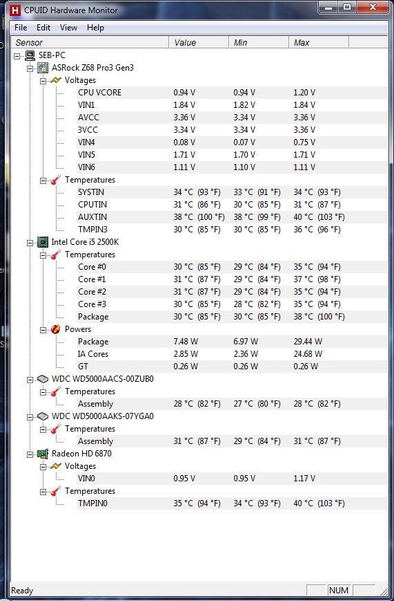Select the VIN1 voltage row
The width and height of the screenshot is (394, 601).
pyautogui.click(x=231, y=105)
